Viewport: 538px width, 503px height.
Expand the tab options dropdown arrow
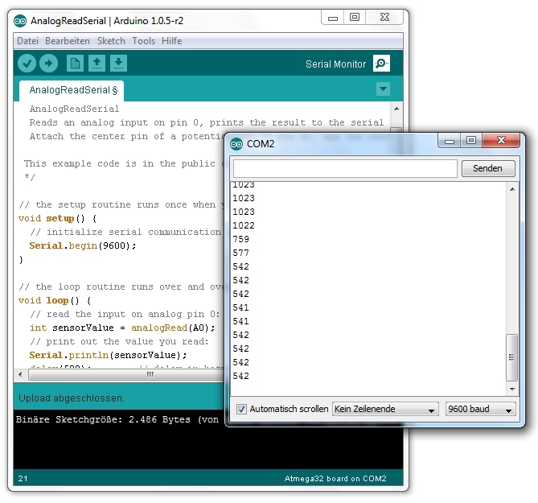pyautogui.click(x=383, y=89)
